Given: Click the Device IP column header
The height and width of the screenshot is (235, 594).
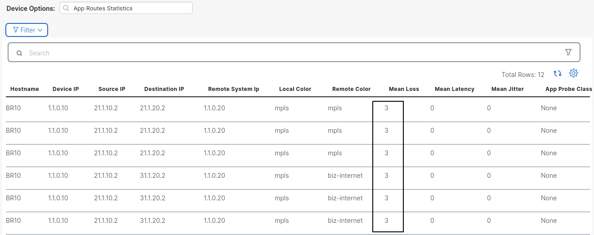Looking at the screenshot, I should point(66,89).
